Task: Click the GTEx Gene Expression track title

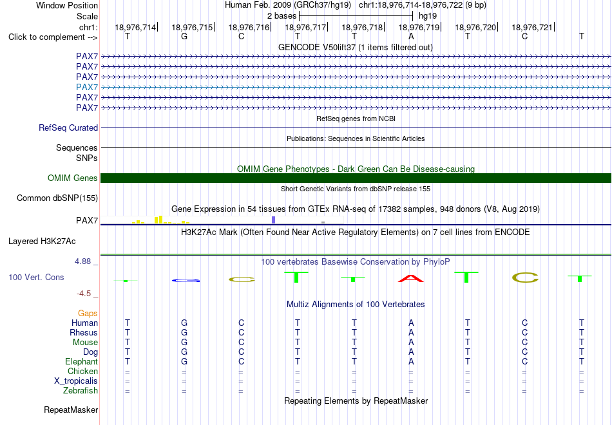Action: [356, 209]
